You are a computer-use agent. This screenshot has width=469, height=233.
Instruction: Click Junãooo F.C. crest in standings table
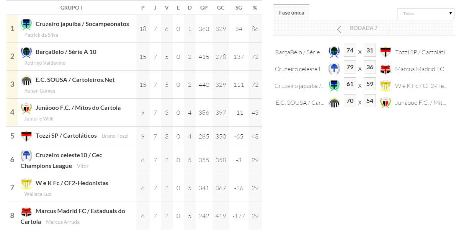pos(26,108)
